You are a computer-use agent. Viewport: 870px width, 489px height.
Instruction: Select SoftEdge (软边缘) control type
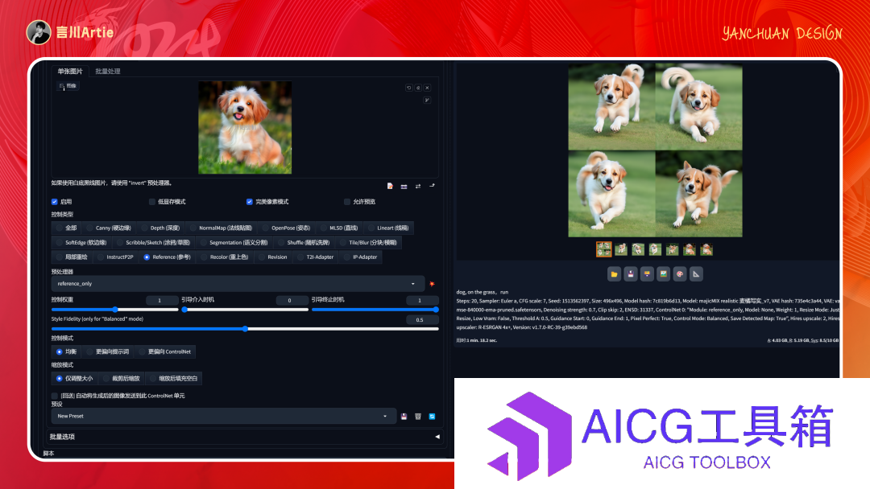click(x=81, y=243)
